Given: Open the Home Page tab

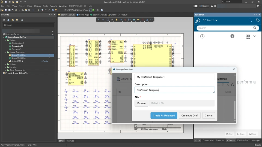Looking at the screenshot, I should pyautogui.click(x=82, y=15).
